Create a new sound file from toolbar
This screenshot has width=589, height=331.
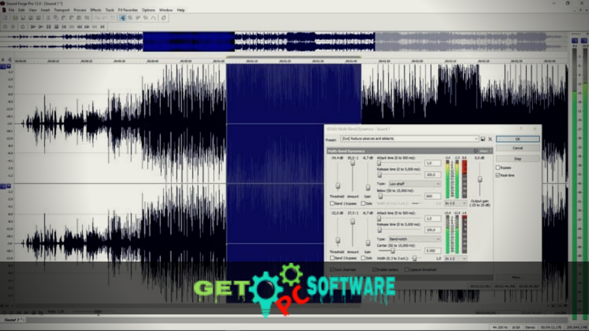6,18
